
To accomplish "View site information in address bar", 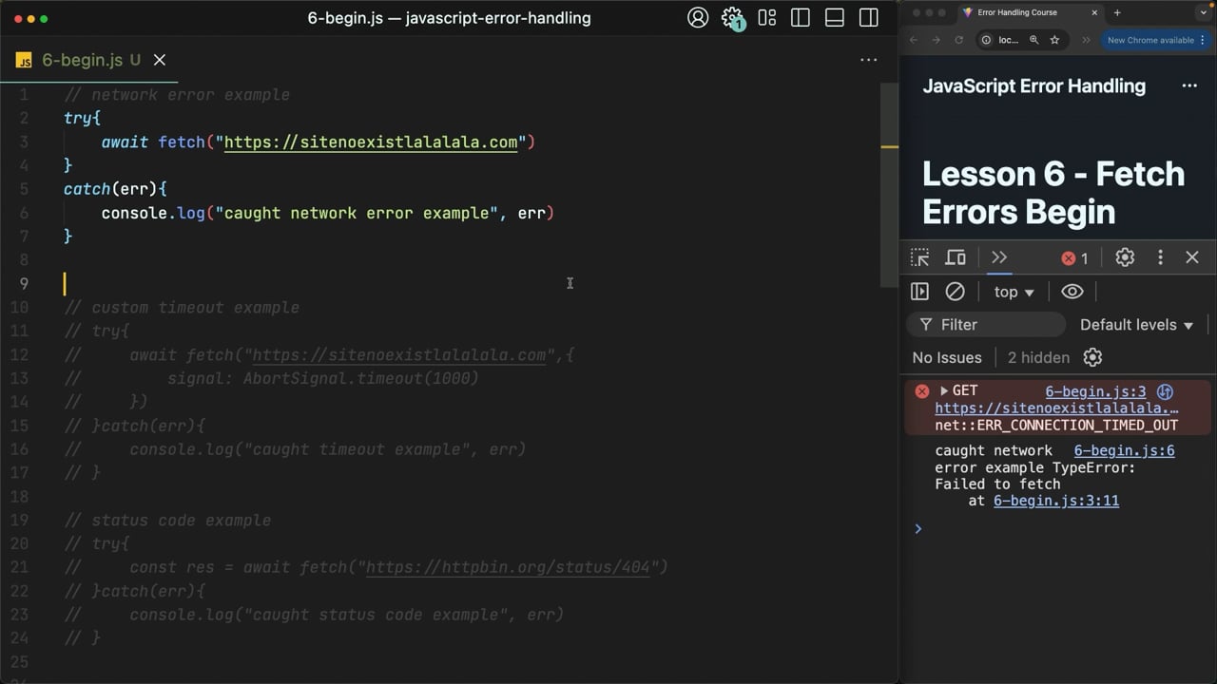I will pos(986,40).
